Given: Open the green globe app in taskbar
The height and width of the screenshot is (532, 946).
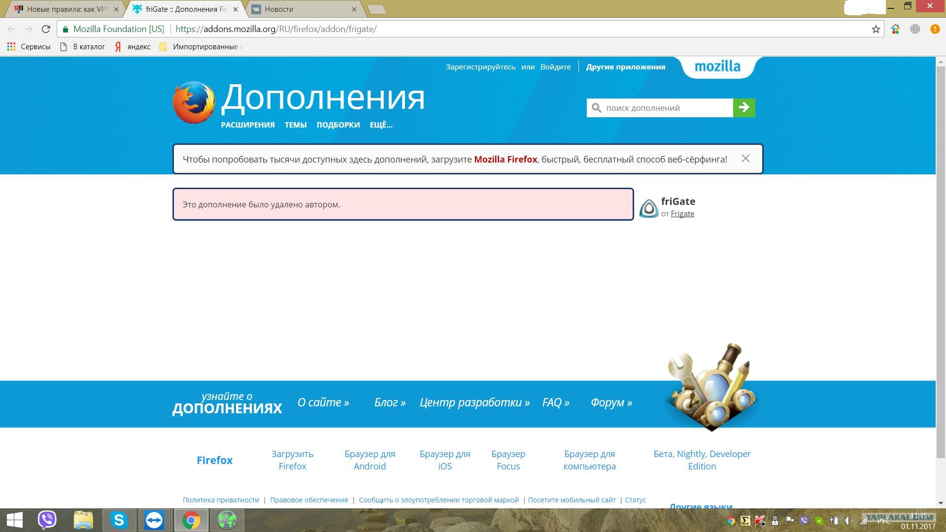Looking at the screenshot, I should click(x=227, y=520).
